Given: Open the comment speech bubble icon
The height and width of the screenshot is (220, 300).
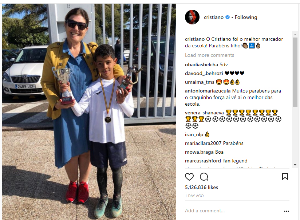Looking at the screenshot, I should (x=204, y=177).
